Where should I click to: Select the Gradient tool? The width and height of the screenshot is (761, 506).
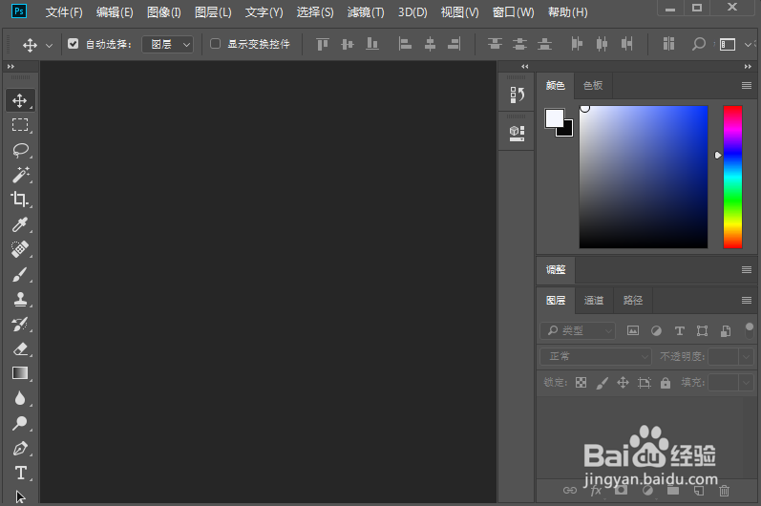click(x=20, y=373)
